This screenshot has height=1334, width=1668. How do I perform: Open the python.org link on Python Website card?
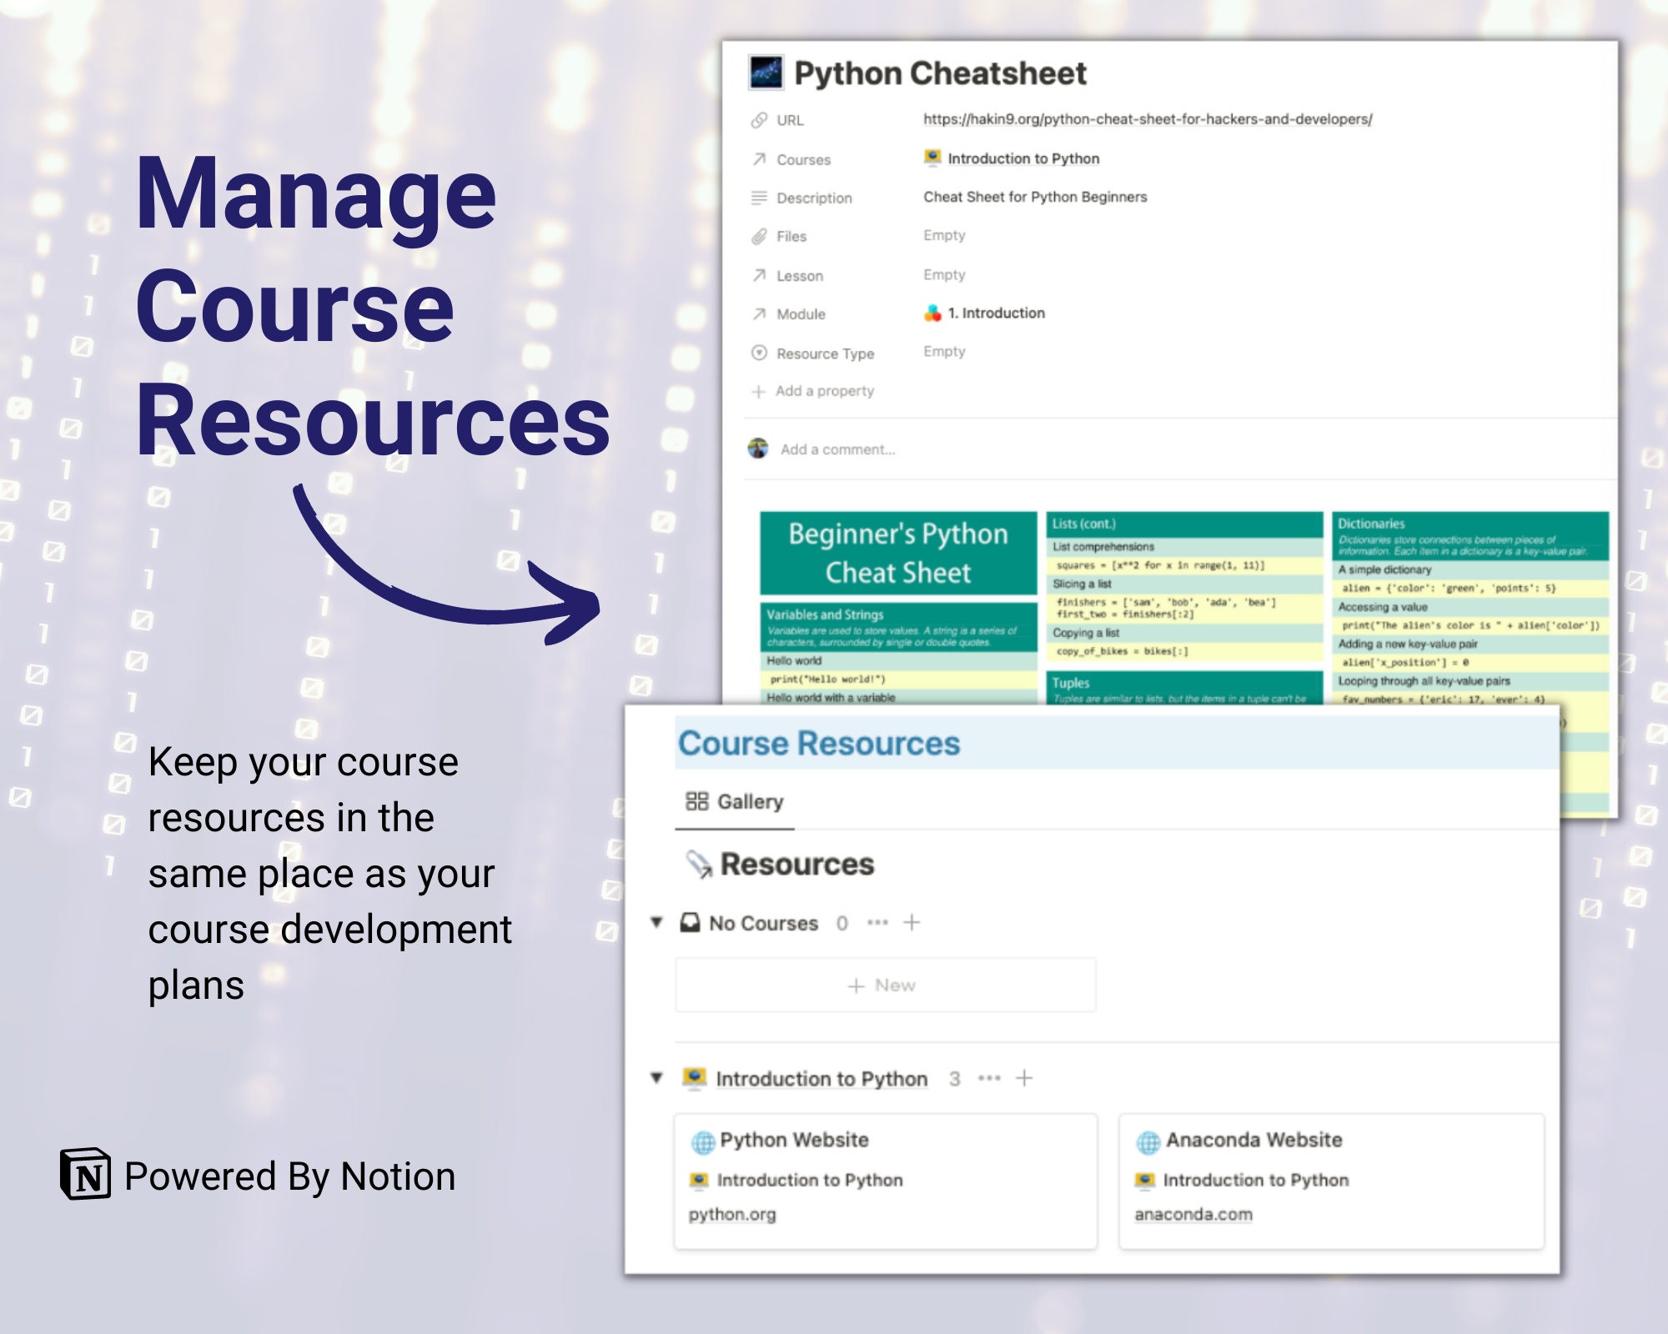[x=732, y=1213]
